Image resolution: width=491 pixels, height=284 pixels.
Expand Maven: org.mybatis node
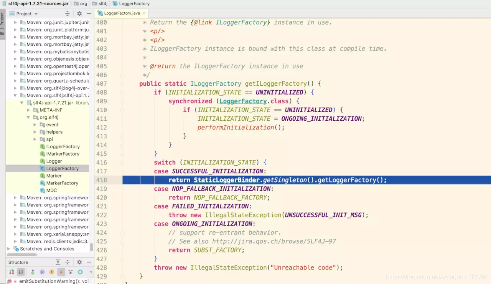pyautogui.click(x=15, y=51)
